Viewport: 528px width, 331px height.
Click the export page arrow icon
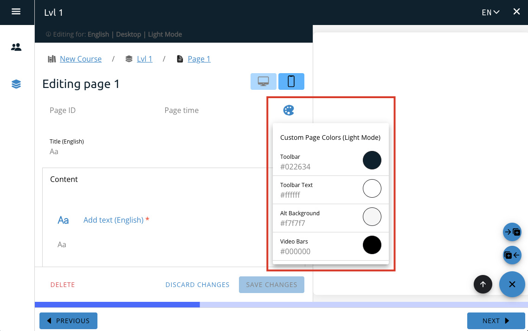coord(512,255)
